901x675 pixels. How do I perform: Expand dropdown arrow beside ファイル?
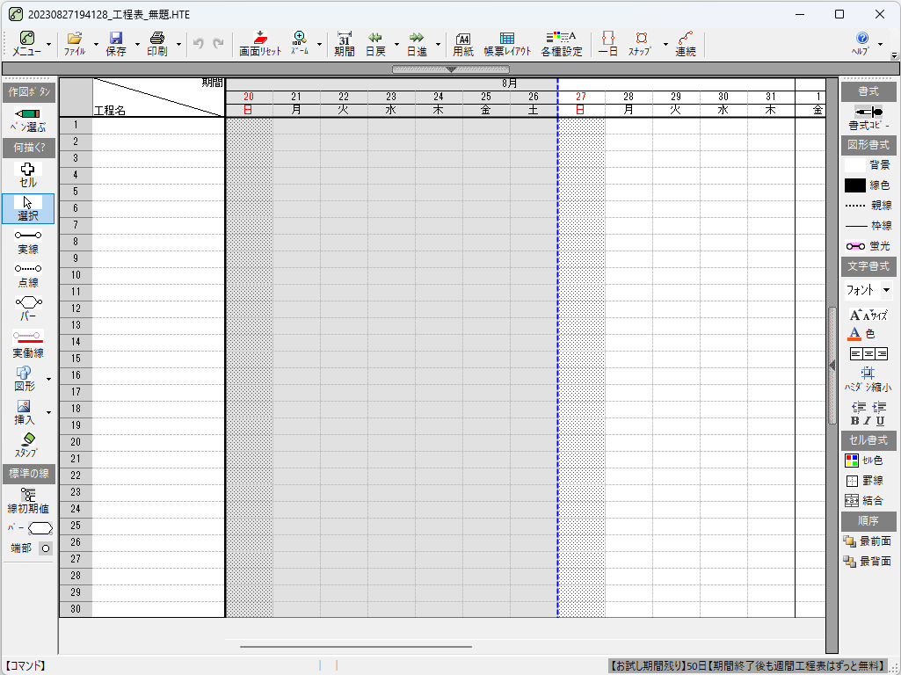[x=96, y=44]
